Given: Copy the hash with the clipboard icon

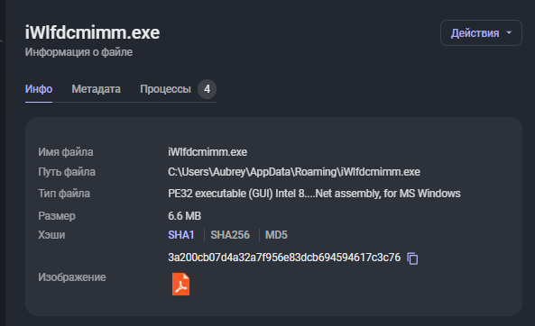Looking at the screenshot, I should click(x=412, y=258).
